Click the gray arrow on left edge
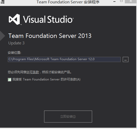 pyautogui.click(x=2, y=36)
